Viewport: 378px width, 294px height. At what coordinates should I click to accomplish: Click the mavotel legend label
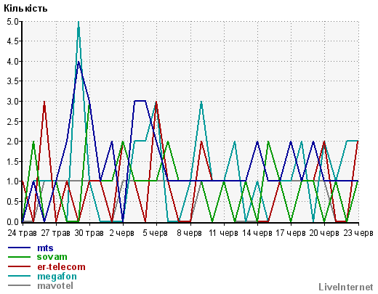coord(55,286)
